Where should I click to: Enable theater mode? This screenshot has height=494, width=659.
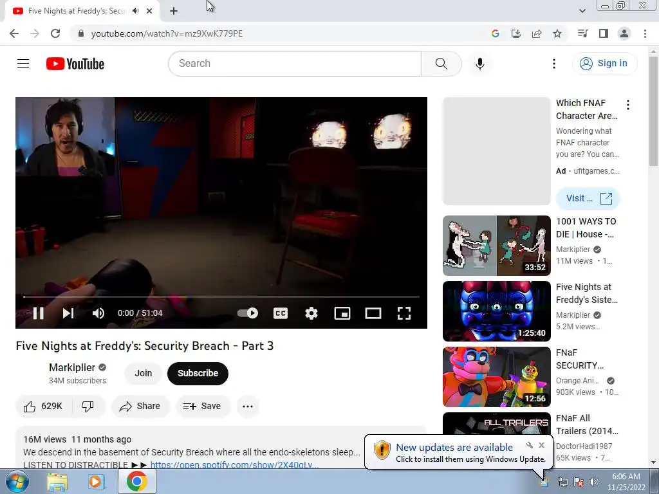pos(373,313)
